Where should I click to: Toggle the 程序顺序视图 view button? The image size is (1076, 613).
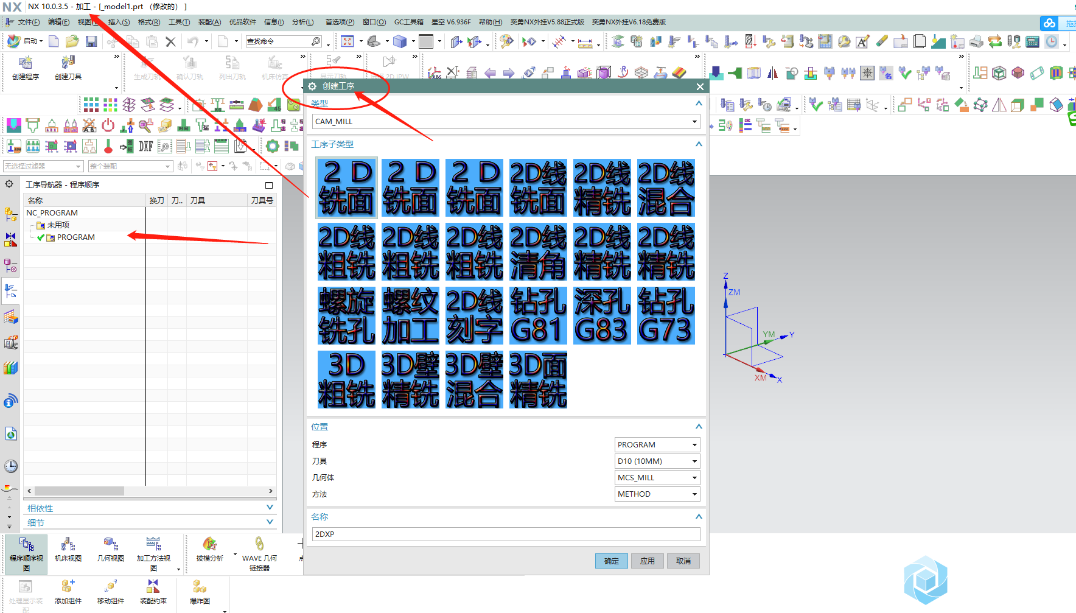[x=26, y=554]
